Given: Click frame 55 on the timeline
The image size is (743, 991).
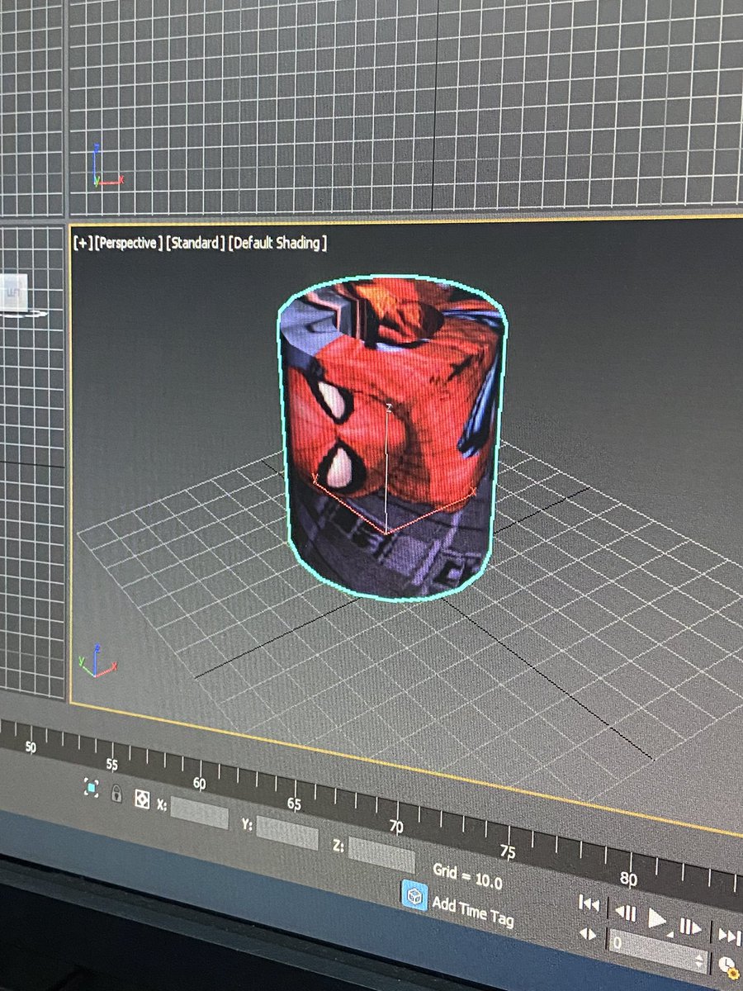Looking at the screenshot, I should click(x=112, y=764).
